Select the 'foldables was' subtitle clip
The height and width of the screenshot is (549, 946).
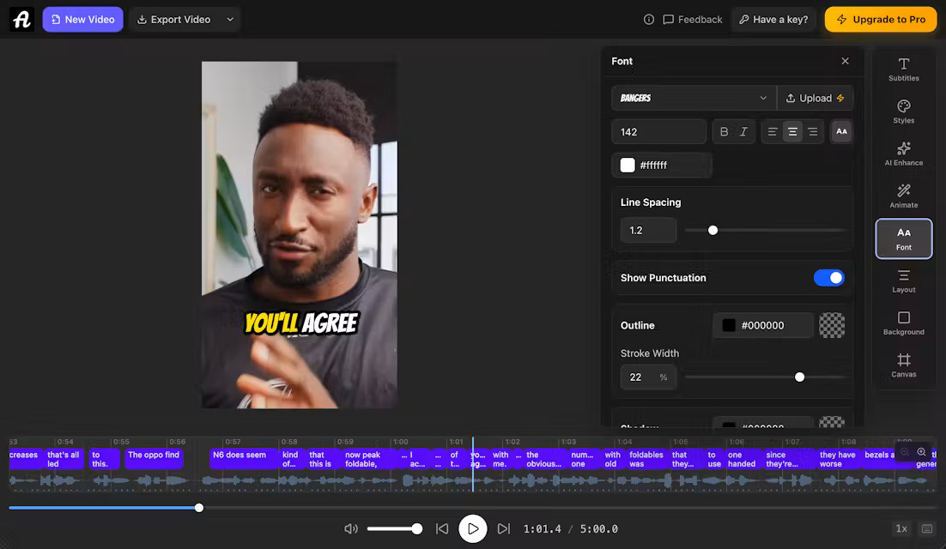point(646,459)
